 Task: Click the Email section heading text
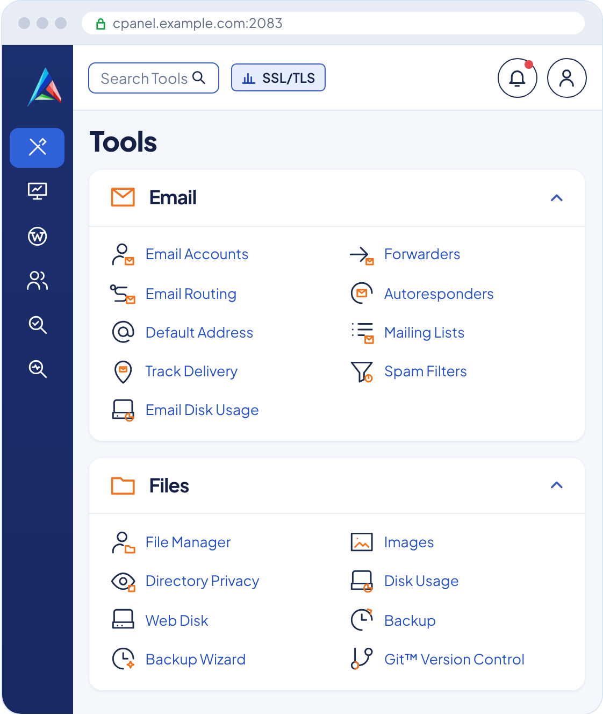tap(173, 197)
